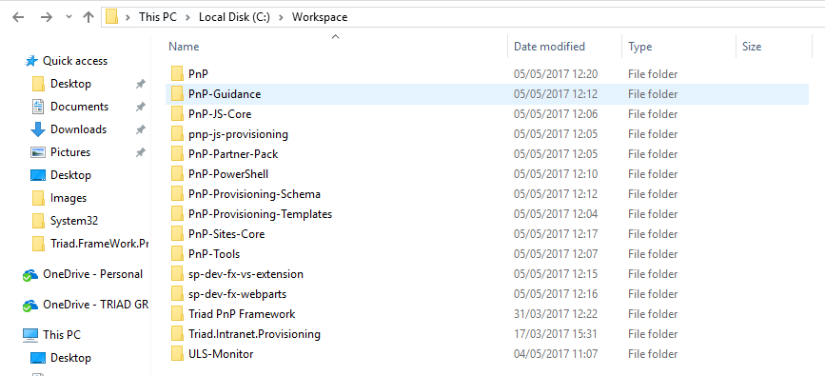Open System32 folder in sidebar
The height and width of the screenshot is (376, 825).
(74, 221)
